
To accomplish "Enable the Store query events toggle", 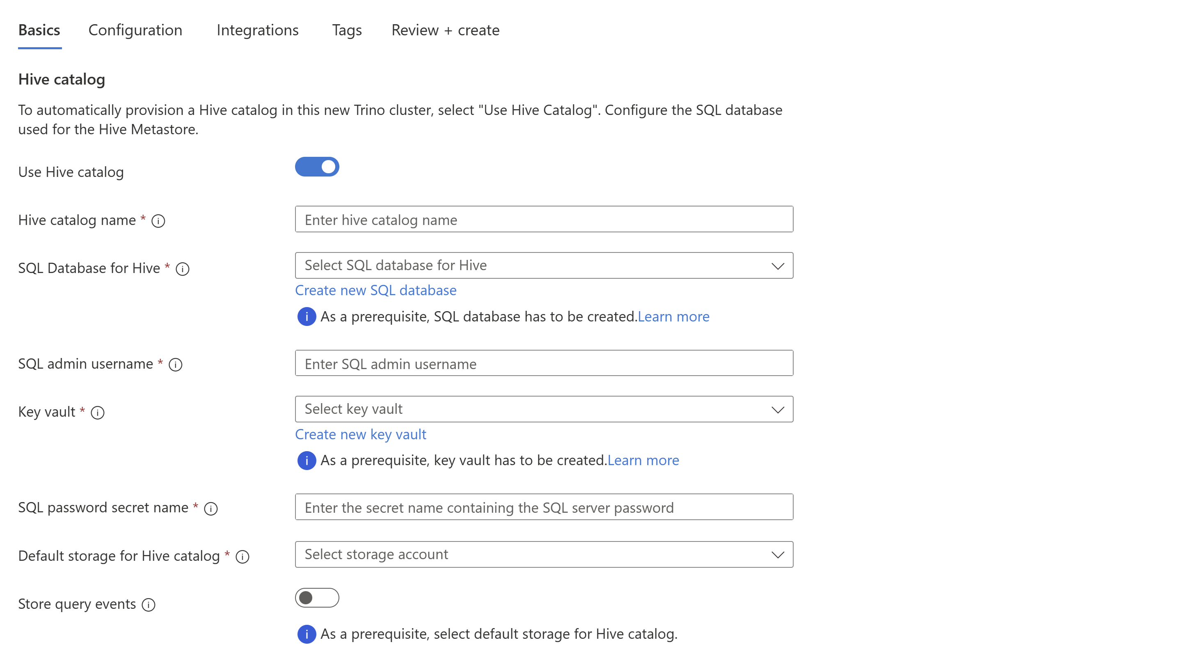I will point(316,598).
